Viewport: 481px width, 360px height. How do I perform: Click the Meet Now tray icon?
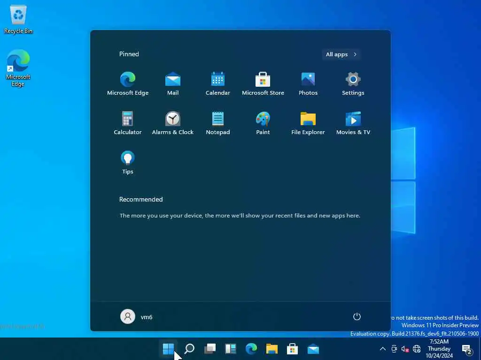(394, 349)
